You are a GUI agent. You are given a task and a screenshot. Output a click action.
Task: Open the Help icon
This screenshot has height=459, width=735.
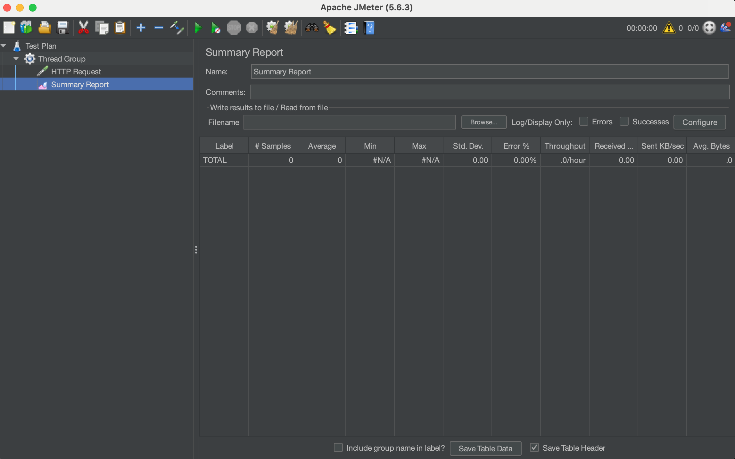(x=369, y=28)
